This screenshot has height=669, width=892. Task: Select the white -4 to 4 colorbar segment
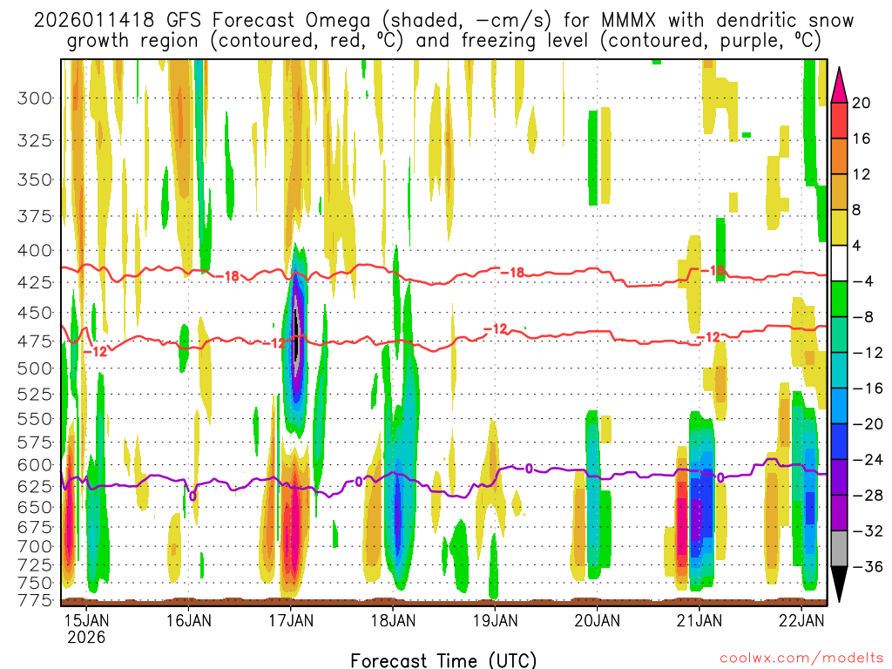pyautogui.click(x=839, y=263)
